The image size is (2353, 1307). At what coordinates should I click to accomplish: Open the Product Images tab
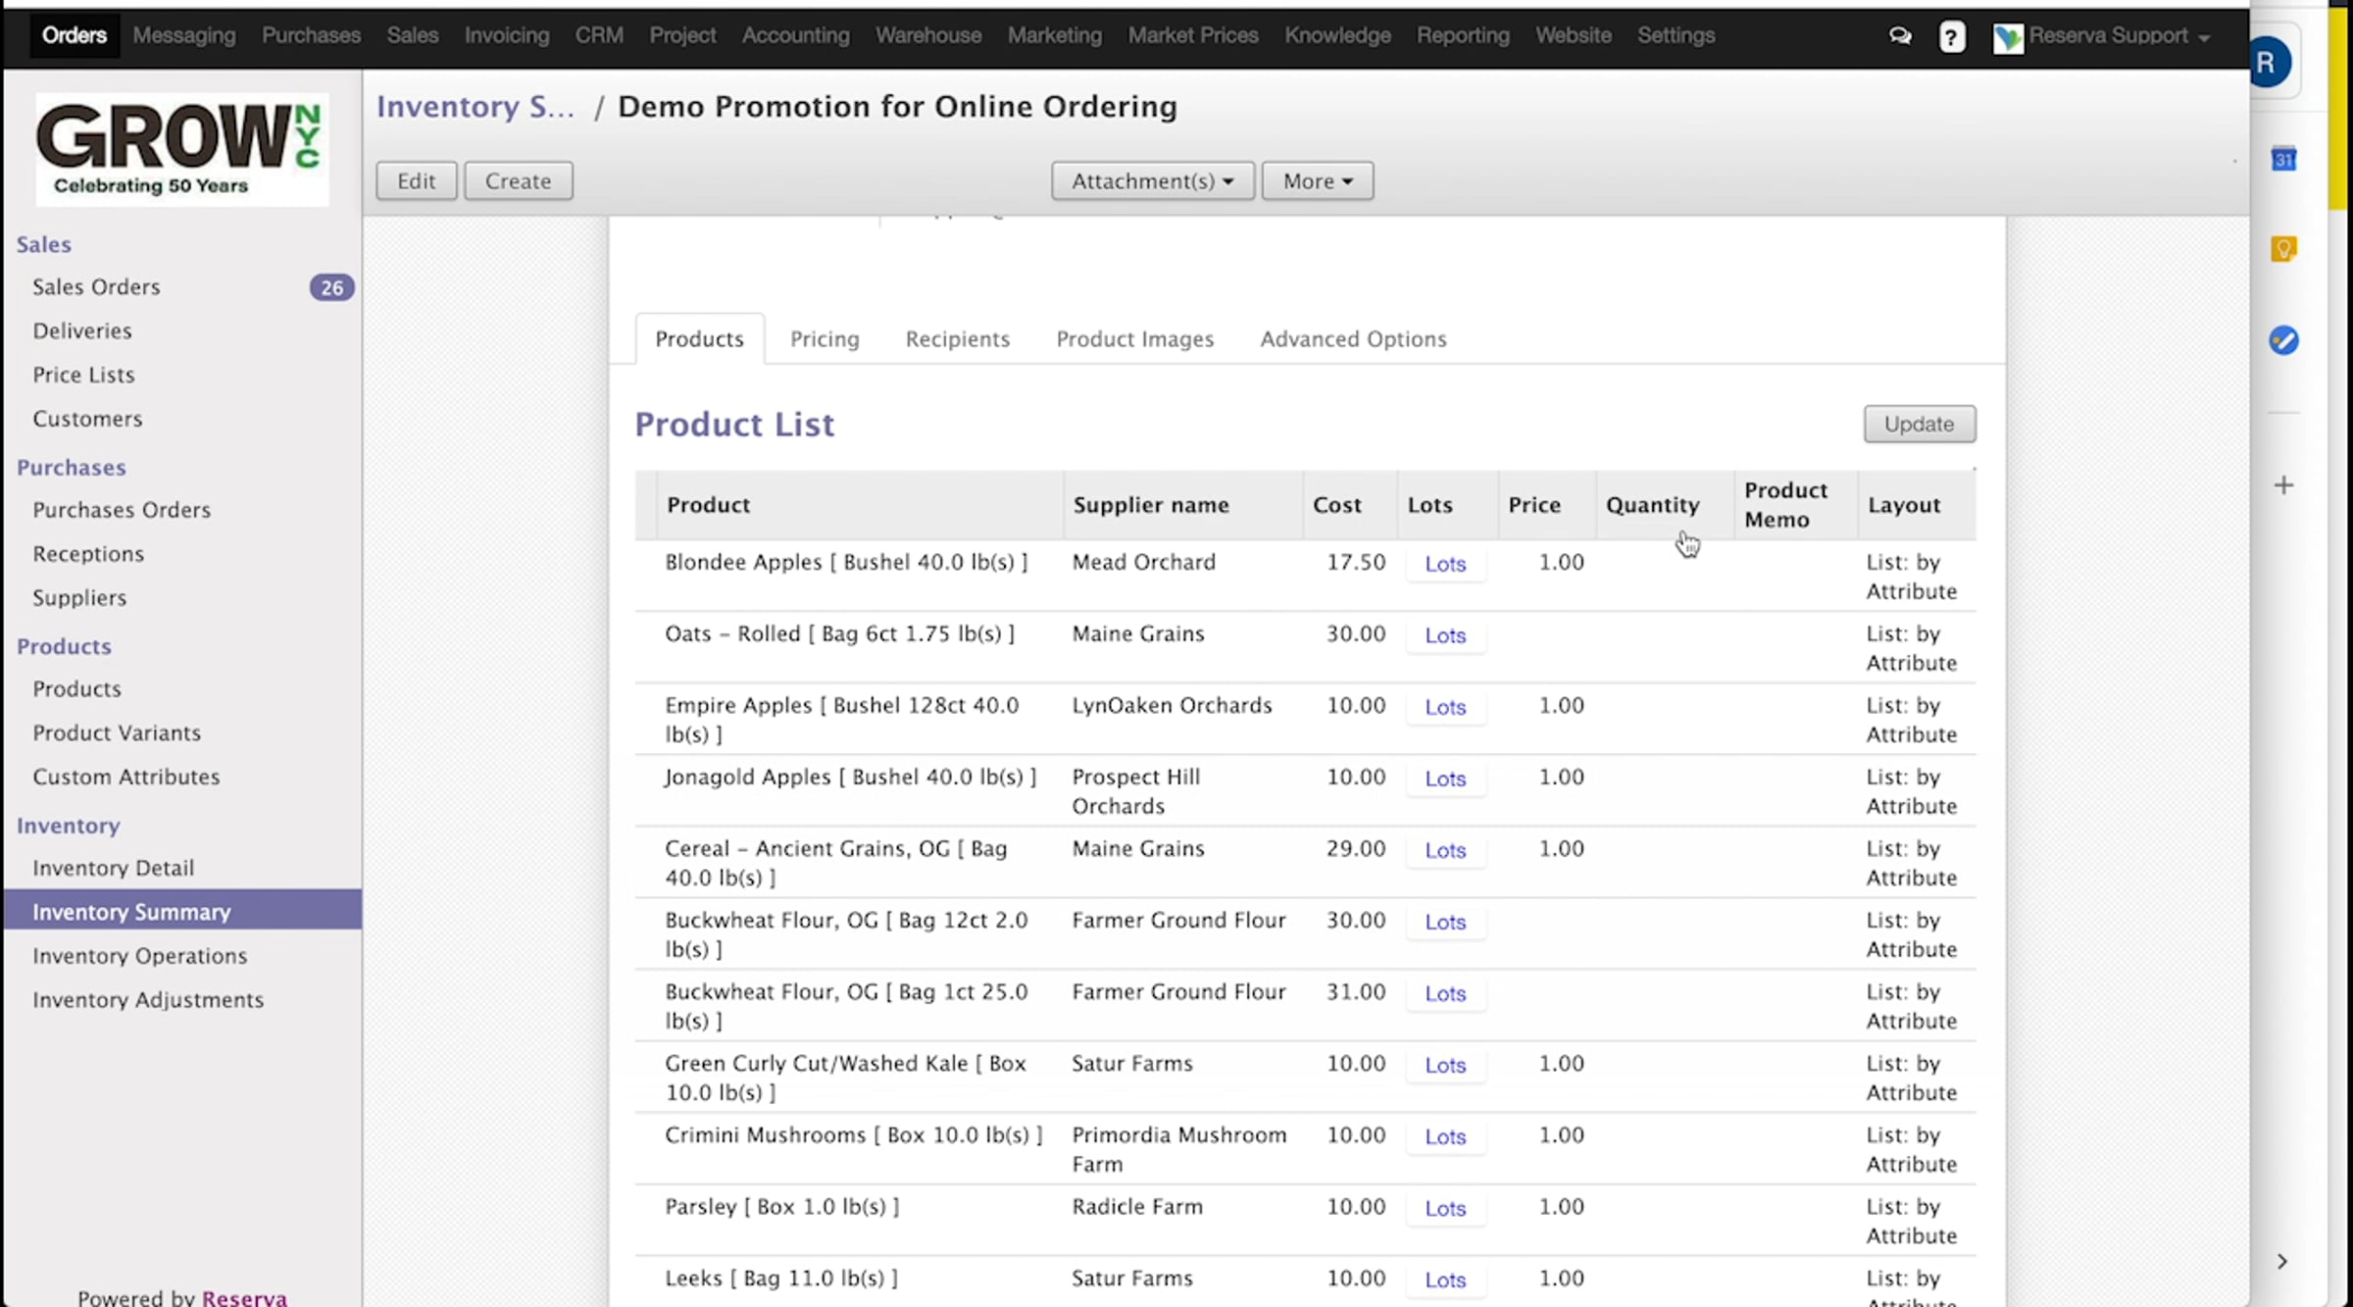[x=1134, y=339]
